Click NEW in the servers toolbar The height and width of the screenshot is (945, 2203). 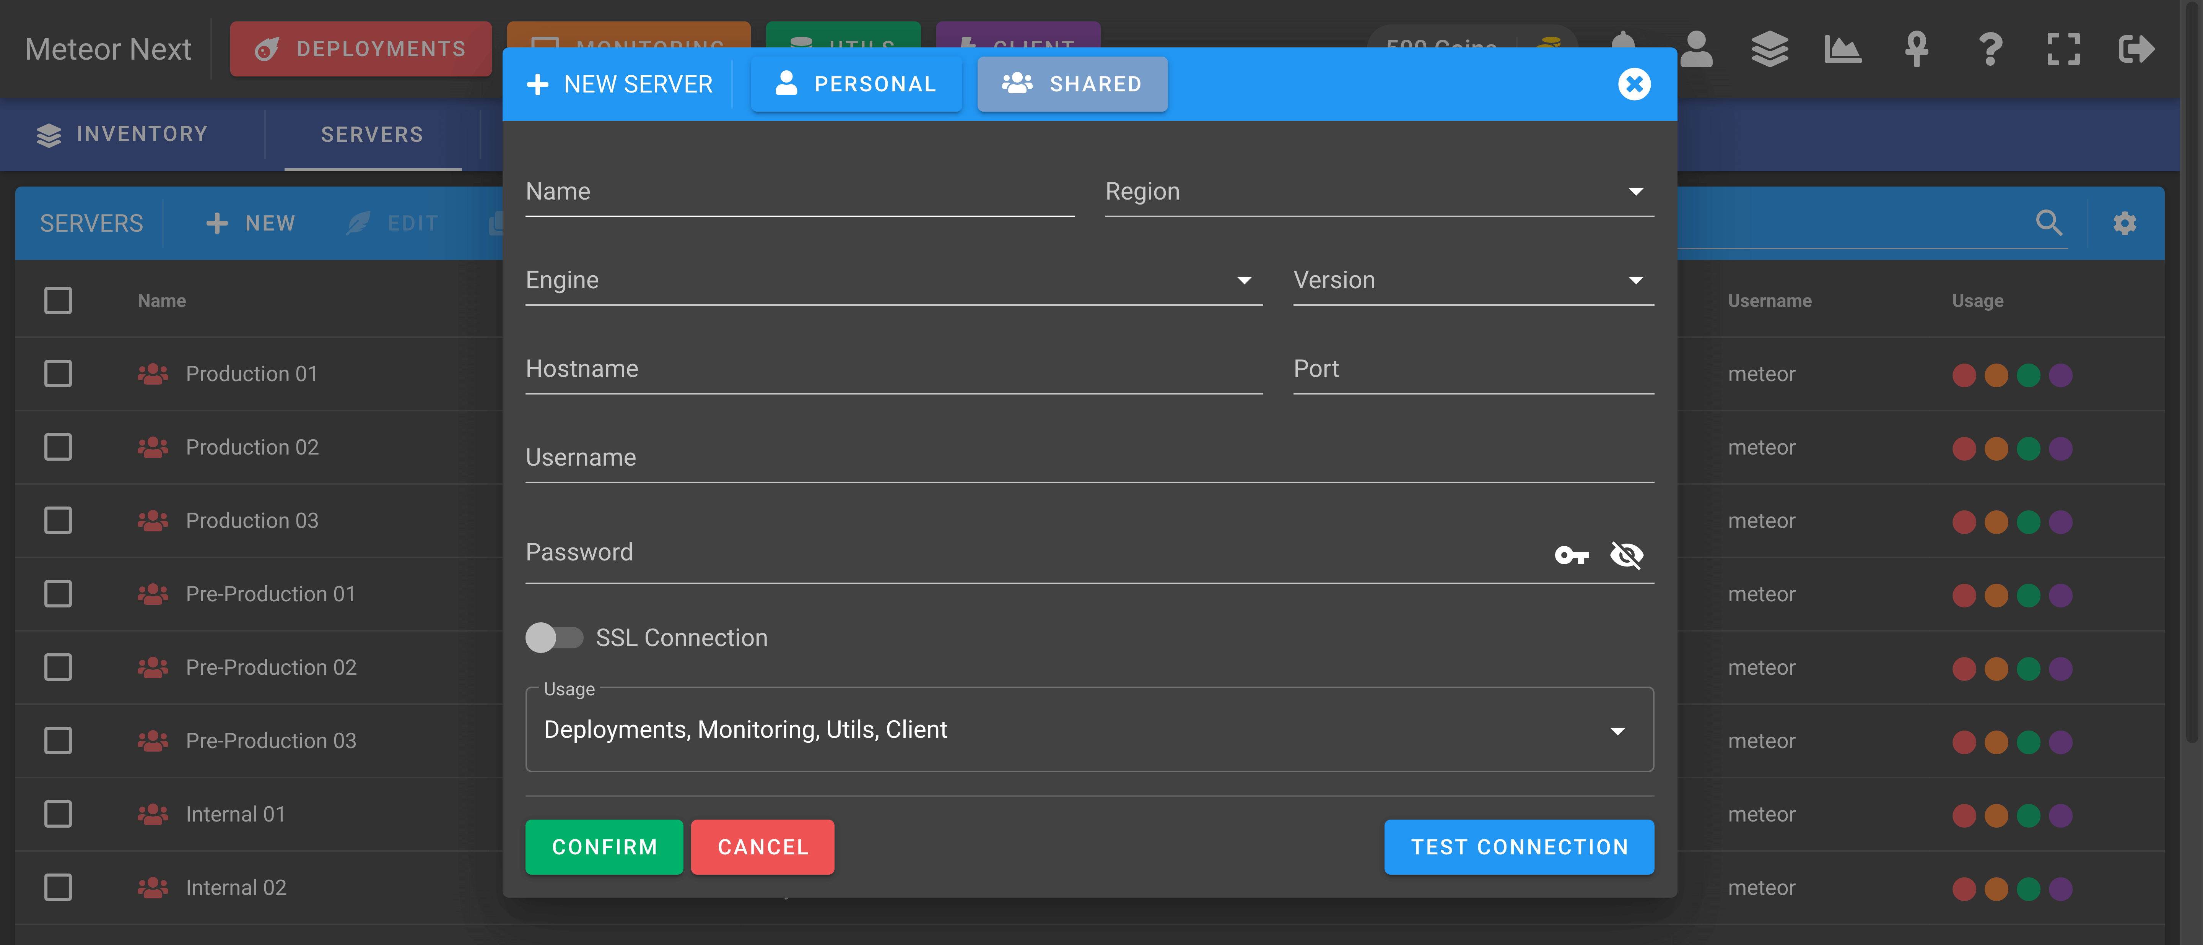tap(251, 223)
